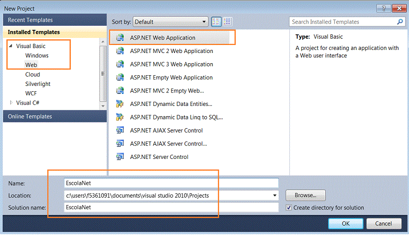Switch to small icons list view
The width and height of the screenshot is (409, 235).
227,22
